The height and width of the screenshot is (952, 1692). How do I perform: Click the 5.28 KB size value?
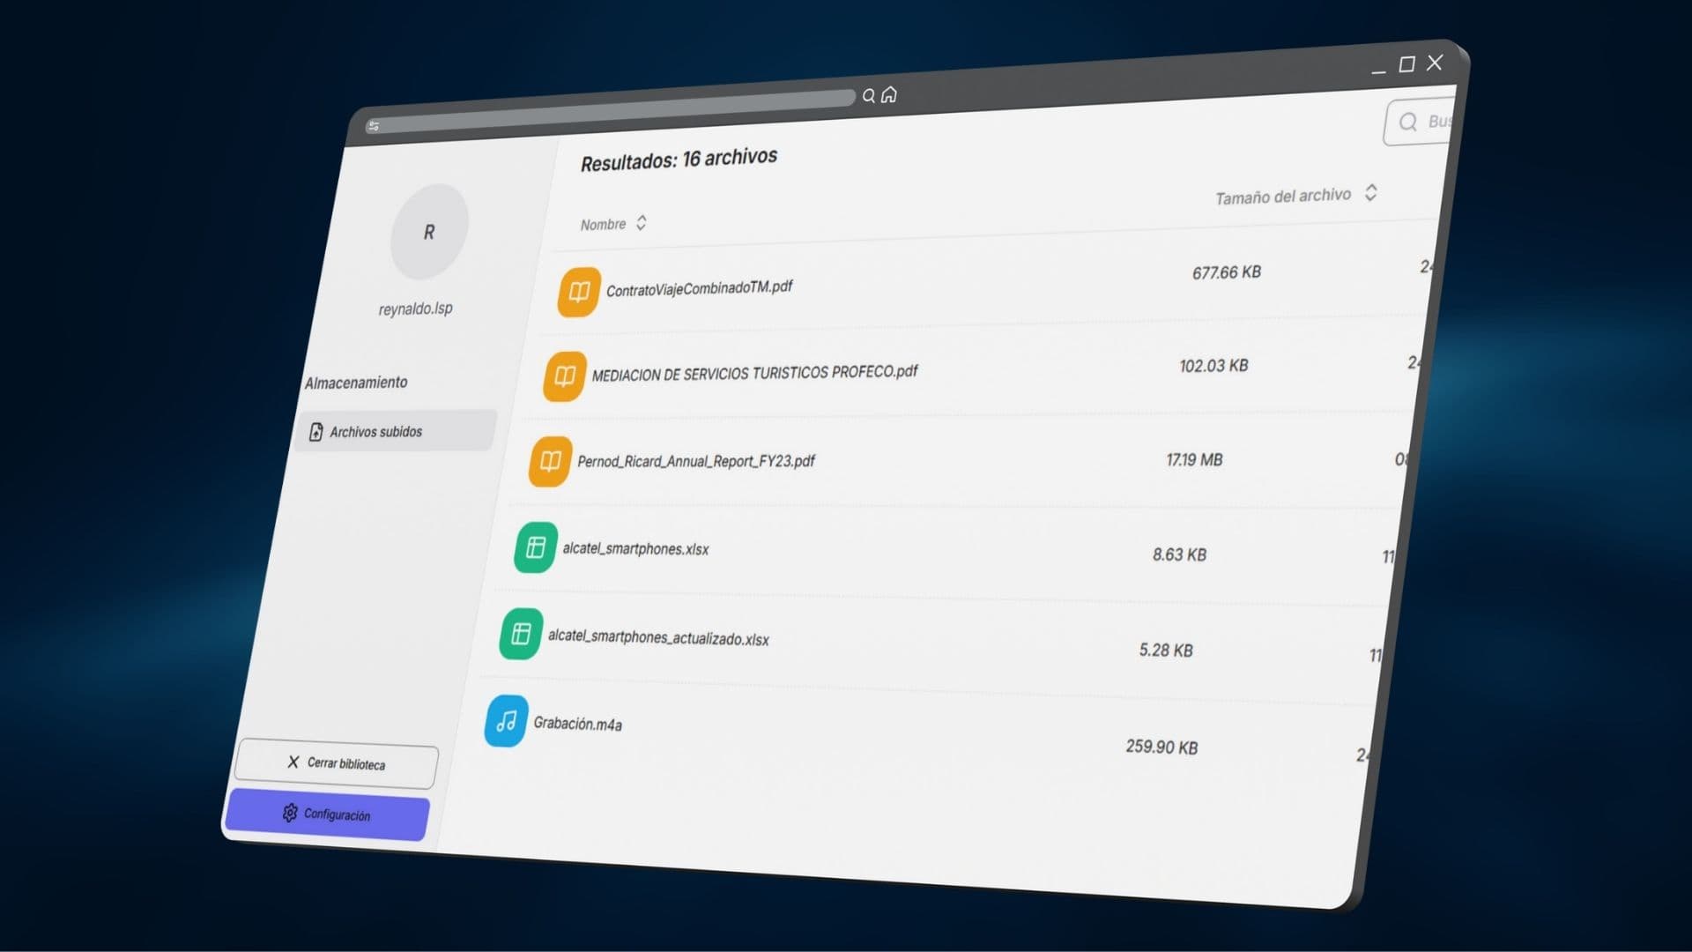click(x=1166, y=650)
